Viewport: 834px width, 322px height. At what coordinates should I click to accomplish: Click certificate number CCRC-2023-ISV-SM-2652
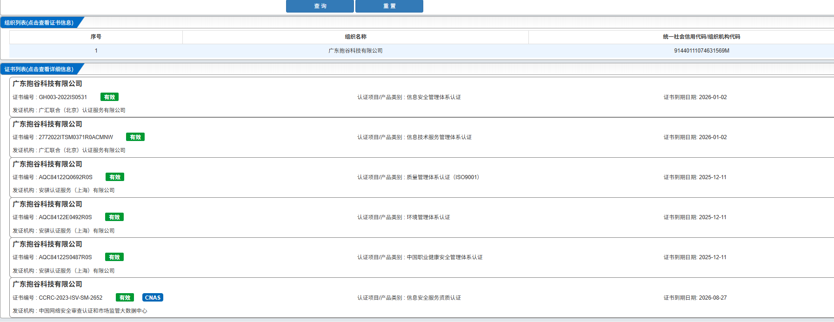(x=71, y=298)
